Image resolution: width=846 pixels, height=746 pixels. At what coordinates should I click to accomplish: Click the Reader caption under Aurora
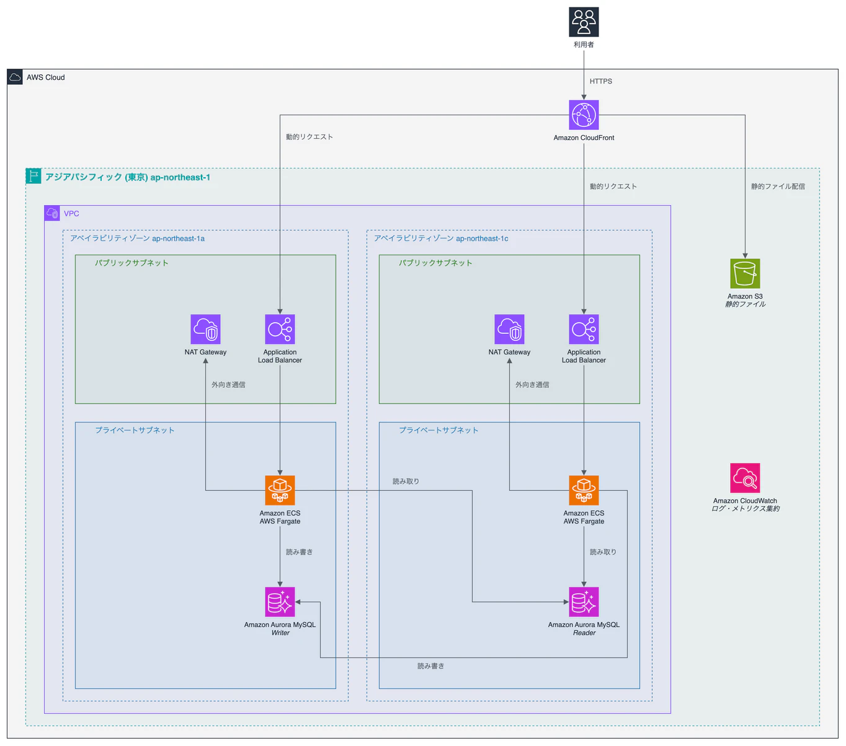584,633
